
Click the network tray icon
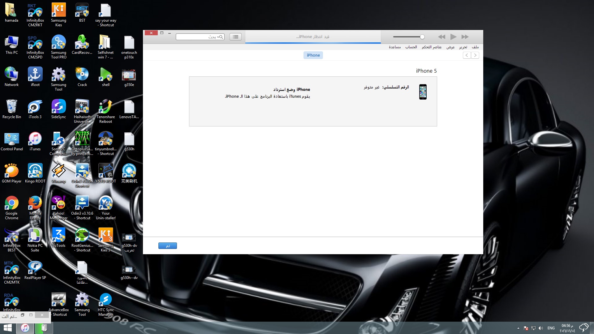tap(533, 328)
